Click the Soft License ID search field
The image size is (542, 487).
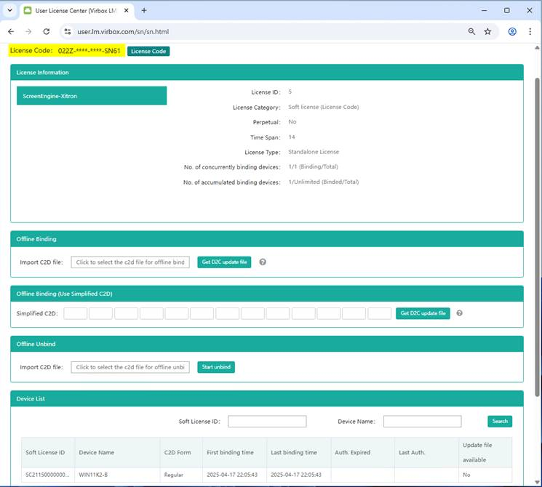(x=267, y=422)
